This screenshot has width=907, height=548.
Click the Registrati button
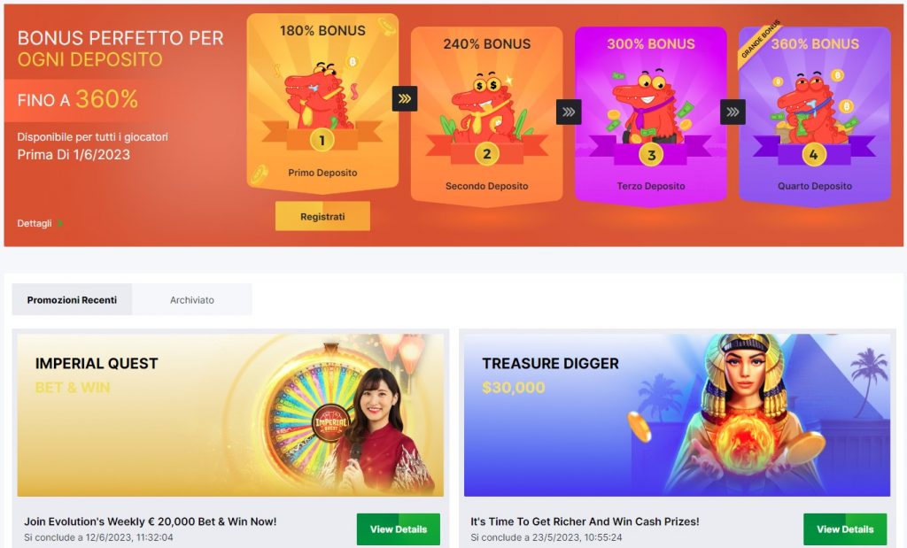[322, 216]
